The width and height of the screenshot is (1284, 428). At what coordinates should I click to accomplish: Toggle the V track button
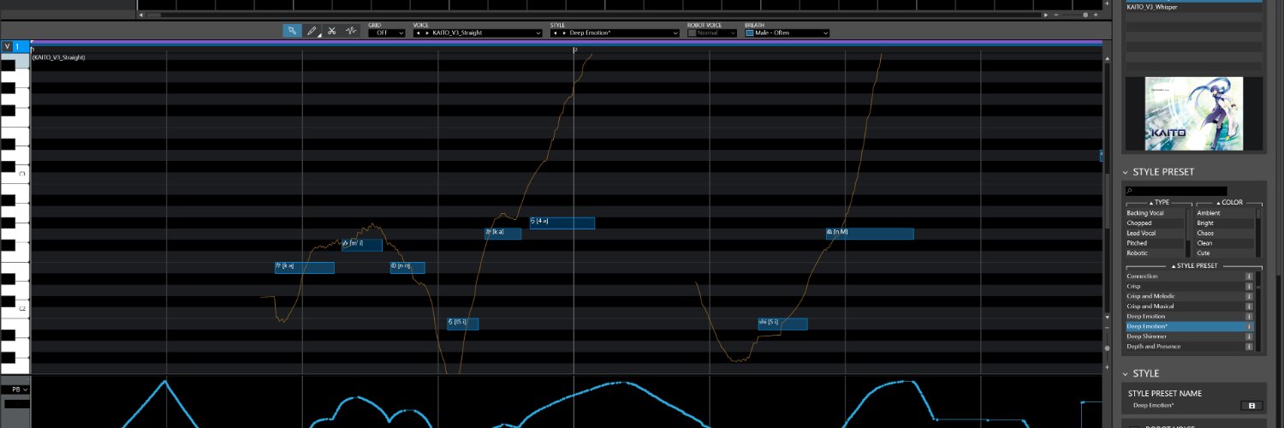7,46
